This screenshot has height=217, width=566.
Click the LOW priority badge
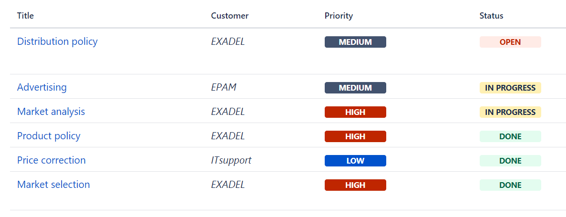[355, 161]
